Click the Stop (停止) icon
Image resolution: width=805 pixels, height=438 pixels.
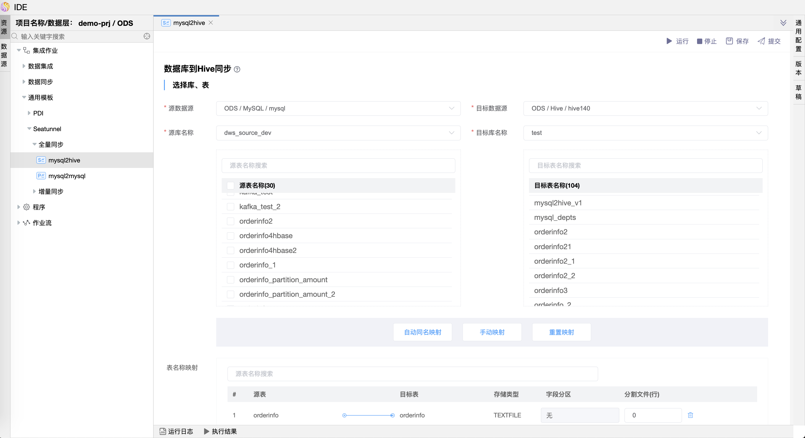point(699,41)
